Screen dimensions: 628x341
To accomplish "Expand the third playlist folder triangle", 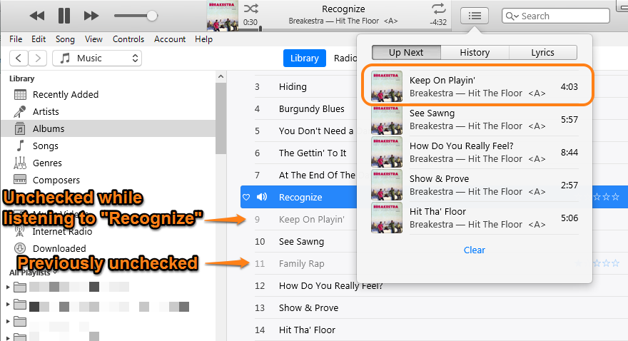I will pyautogui.click(x=8, y=321).
